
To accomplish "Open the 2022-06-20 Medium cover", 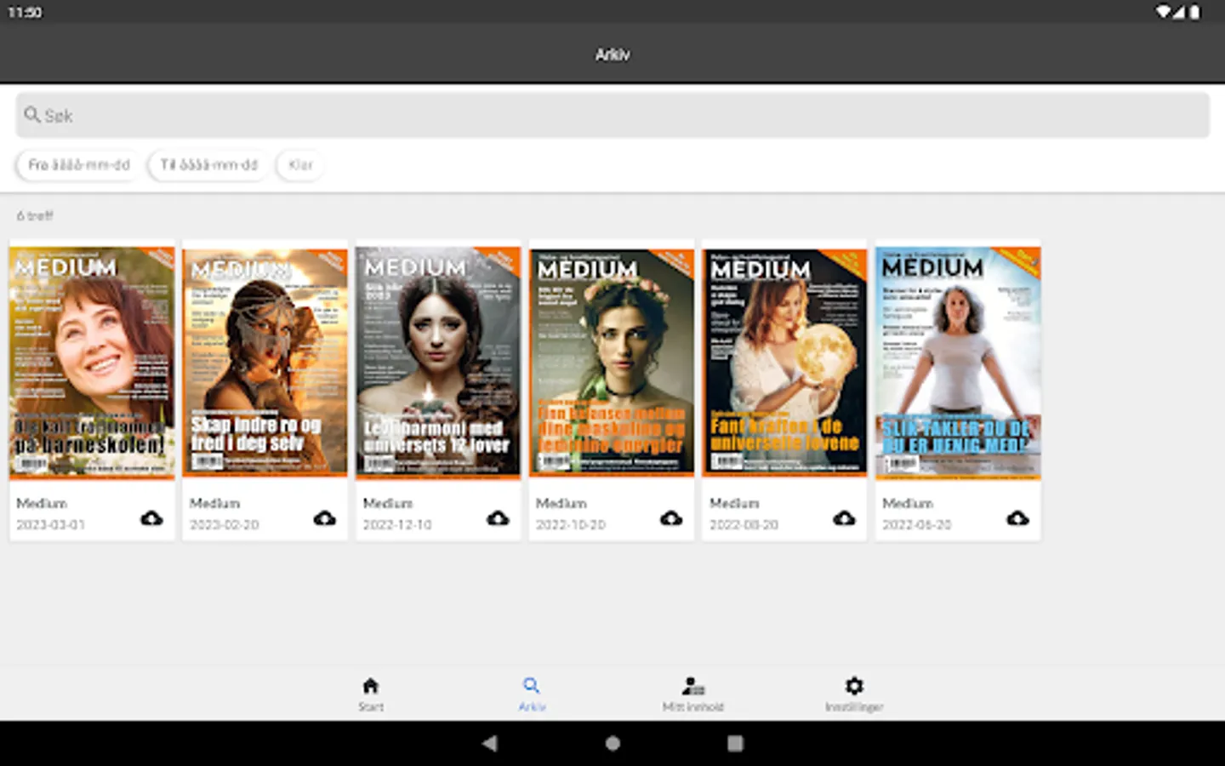I will 958,363.
